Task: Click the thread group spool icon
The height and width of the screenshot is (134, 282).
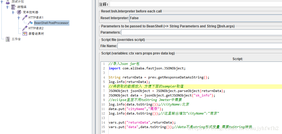Action: click(x=13, y=7)
